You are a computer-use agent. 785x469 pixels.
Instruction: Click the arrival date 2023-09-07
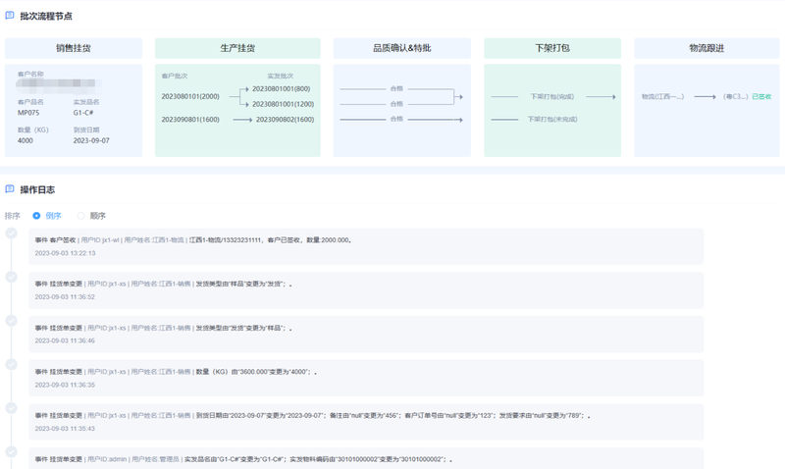(x=91, y=140)
